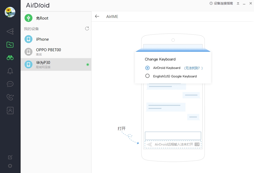Click the iPhone device icon

[28, 39]
